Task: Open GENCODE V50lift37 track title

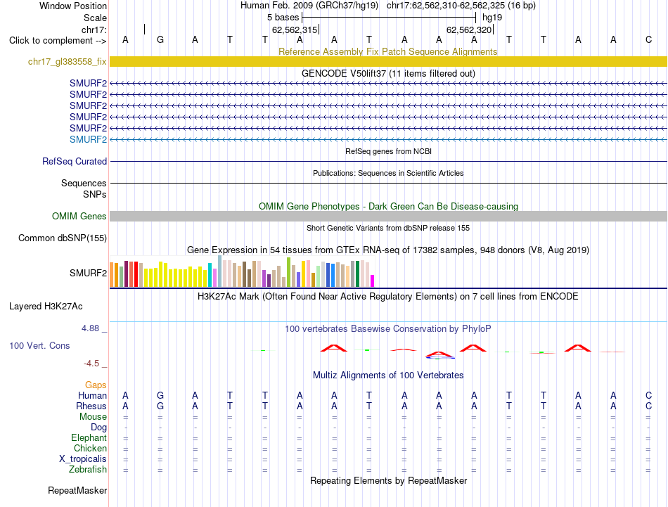Action: point(388,73)
